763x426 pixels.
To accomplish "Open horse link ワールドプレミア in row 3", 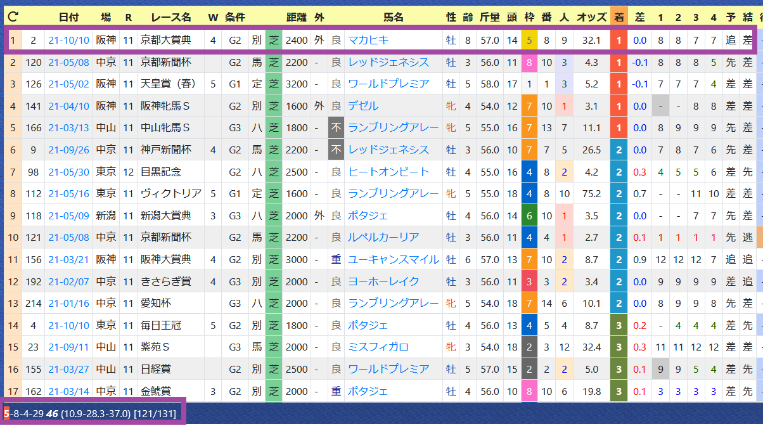I will (388, 84).
